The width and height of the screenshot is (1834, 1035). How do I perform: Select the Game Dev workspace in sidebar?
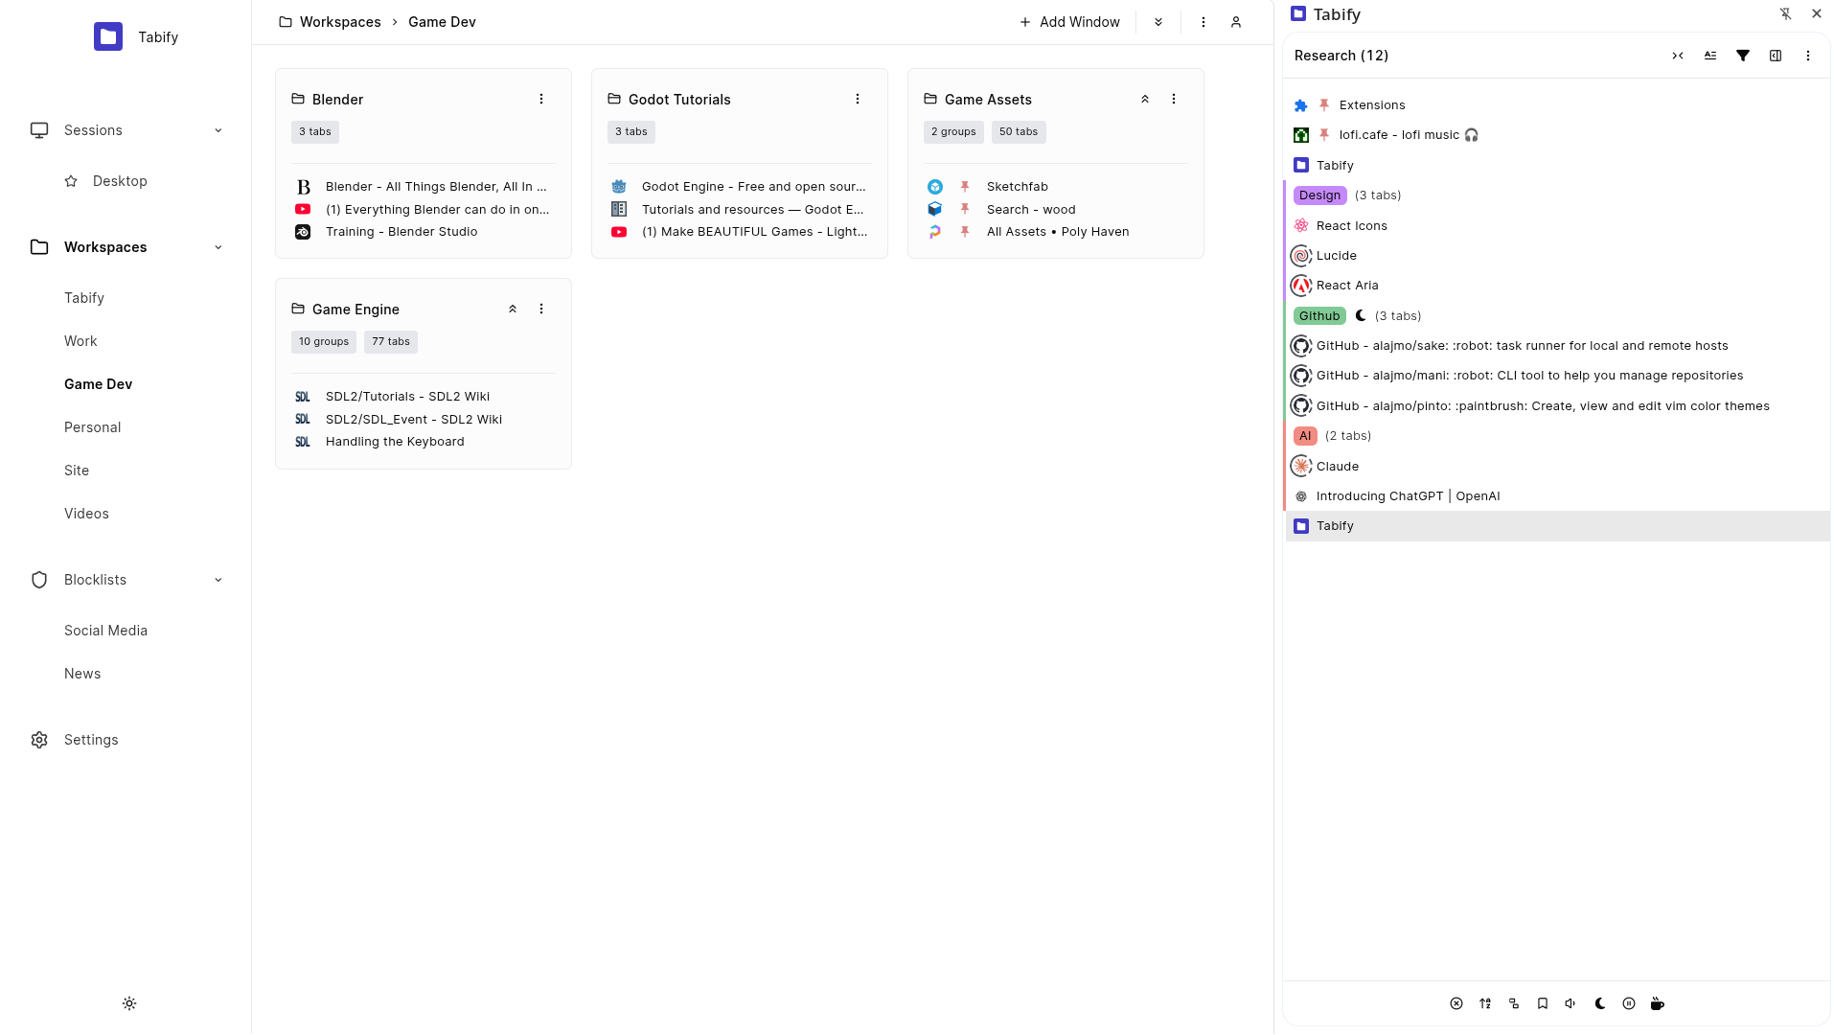coord(98,384)
